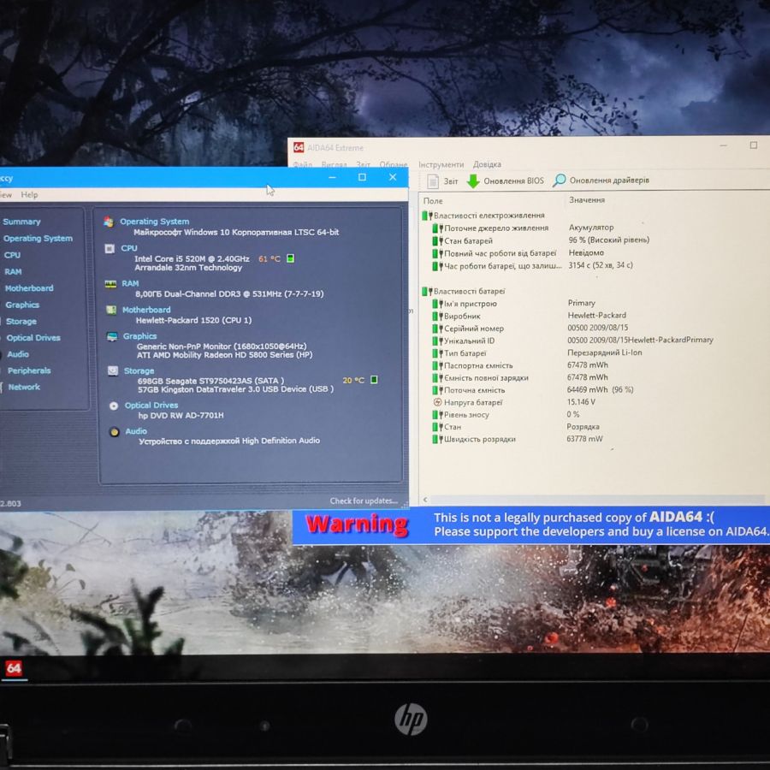Select Виробник row
770x770 pixels.
(457, 317)
